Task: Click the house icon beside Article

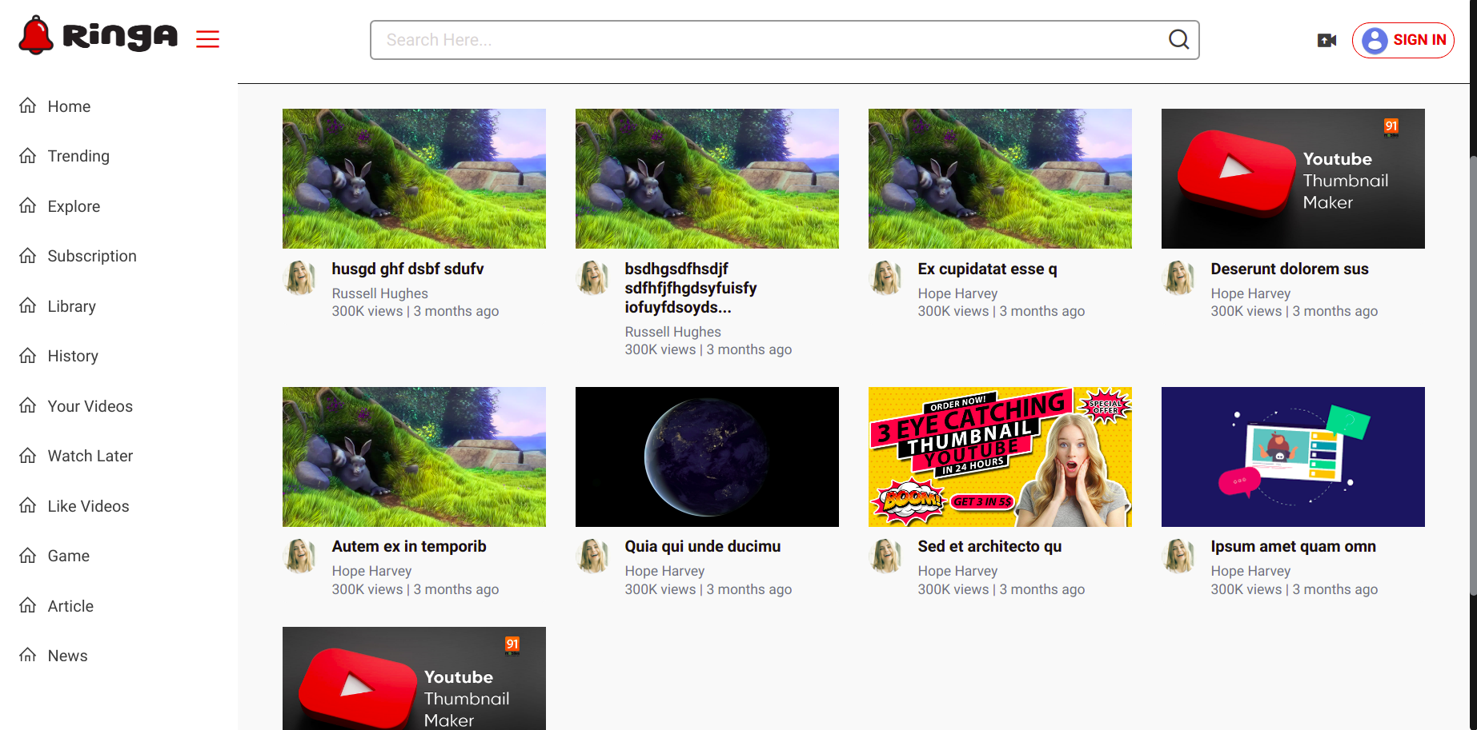Action: click(x=28, y=605)
